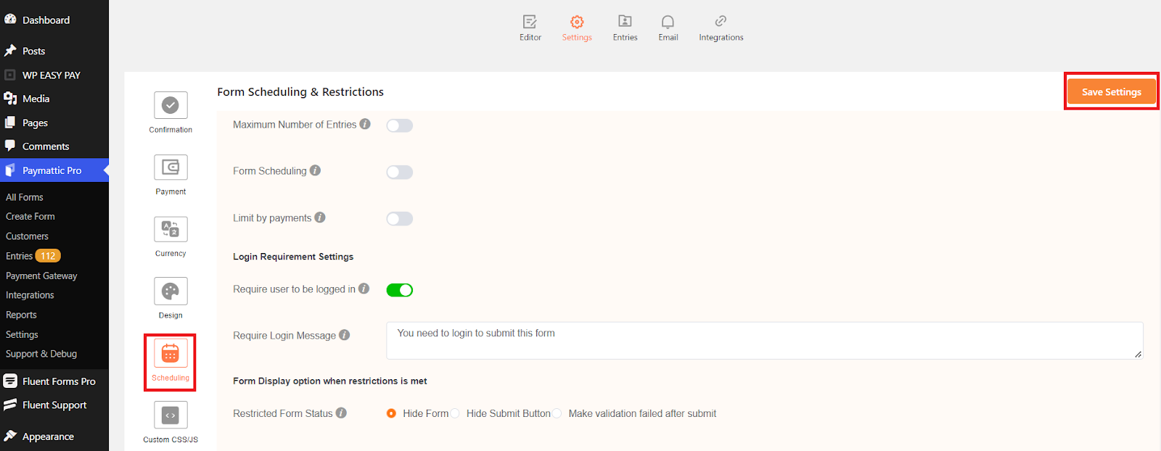Click the Require Login Message text field
The image size is (1161, 451).
763,340
